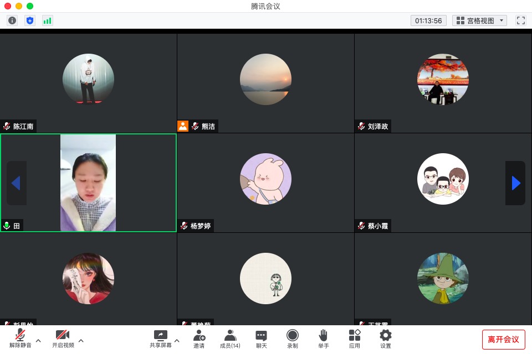532x354 pixels.
Task: Click the muted mic icon next to 蔡小霞
Action: [x=361, y=226]
